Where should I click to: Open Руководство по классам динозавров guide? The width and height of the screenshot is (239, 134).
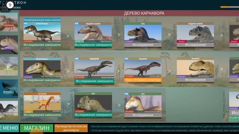point(71,128)
